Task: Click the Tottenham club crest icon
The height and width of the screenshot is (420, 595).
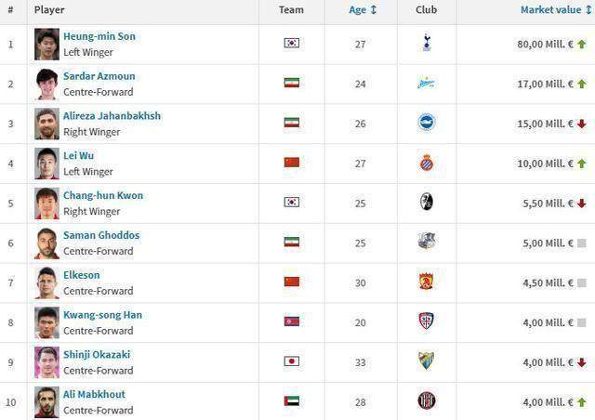Action: click(x=427, y=43)
